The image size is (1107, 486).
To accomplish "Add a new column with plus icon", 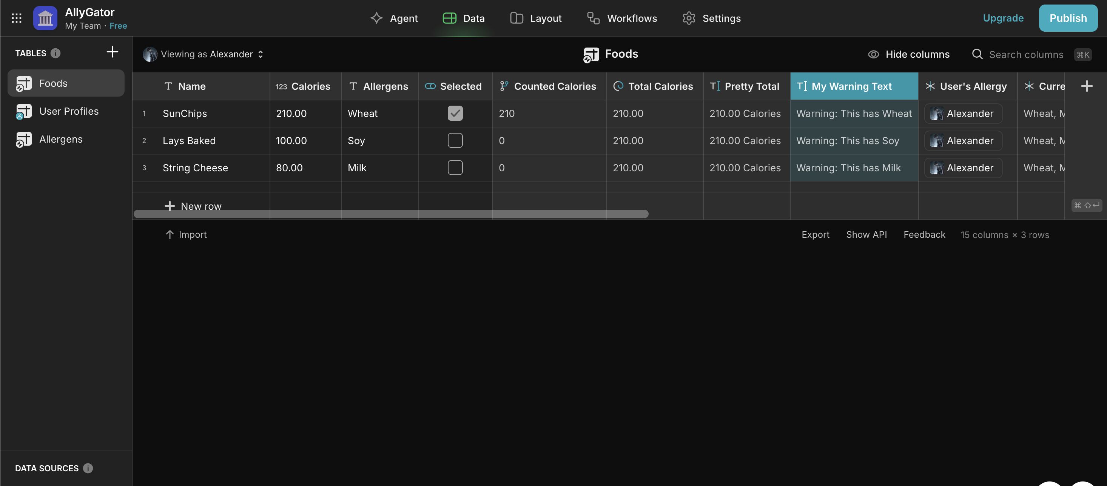I will 1087,86.
